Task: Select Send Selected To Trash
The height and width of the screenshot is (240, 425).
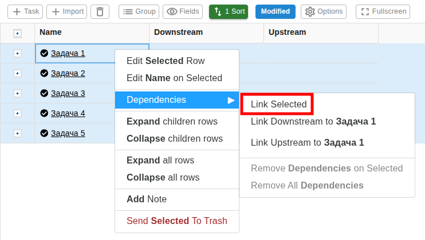Action: point(176,221)
